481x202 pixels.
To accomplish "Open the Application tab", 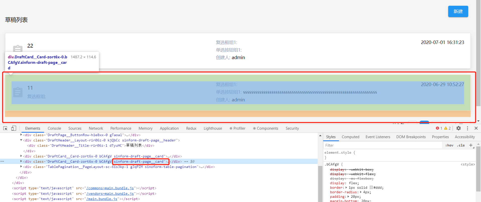I will pos(169,128).
